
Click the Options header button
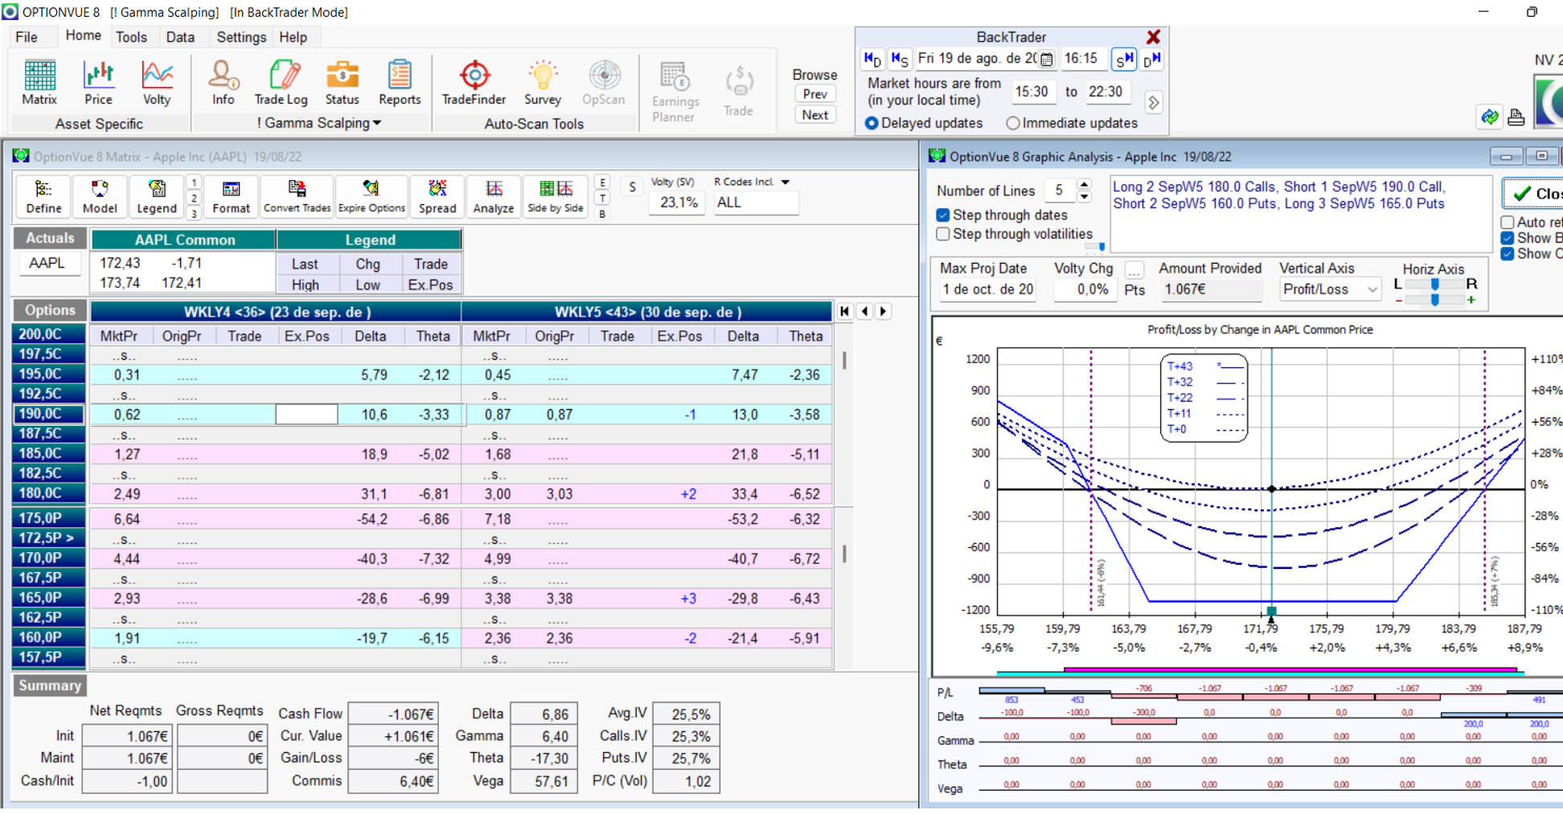coord(50,310)
